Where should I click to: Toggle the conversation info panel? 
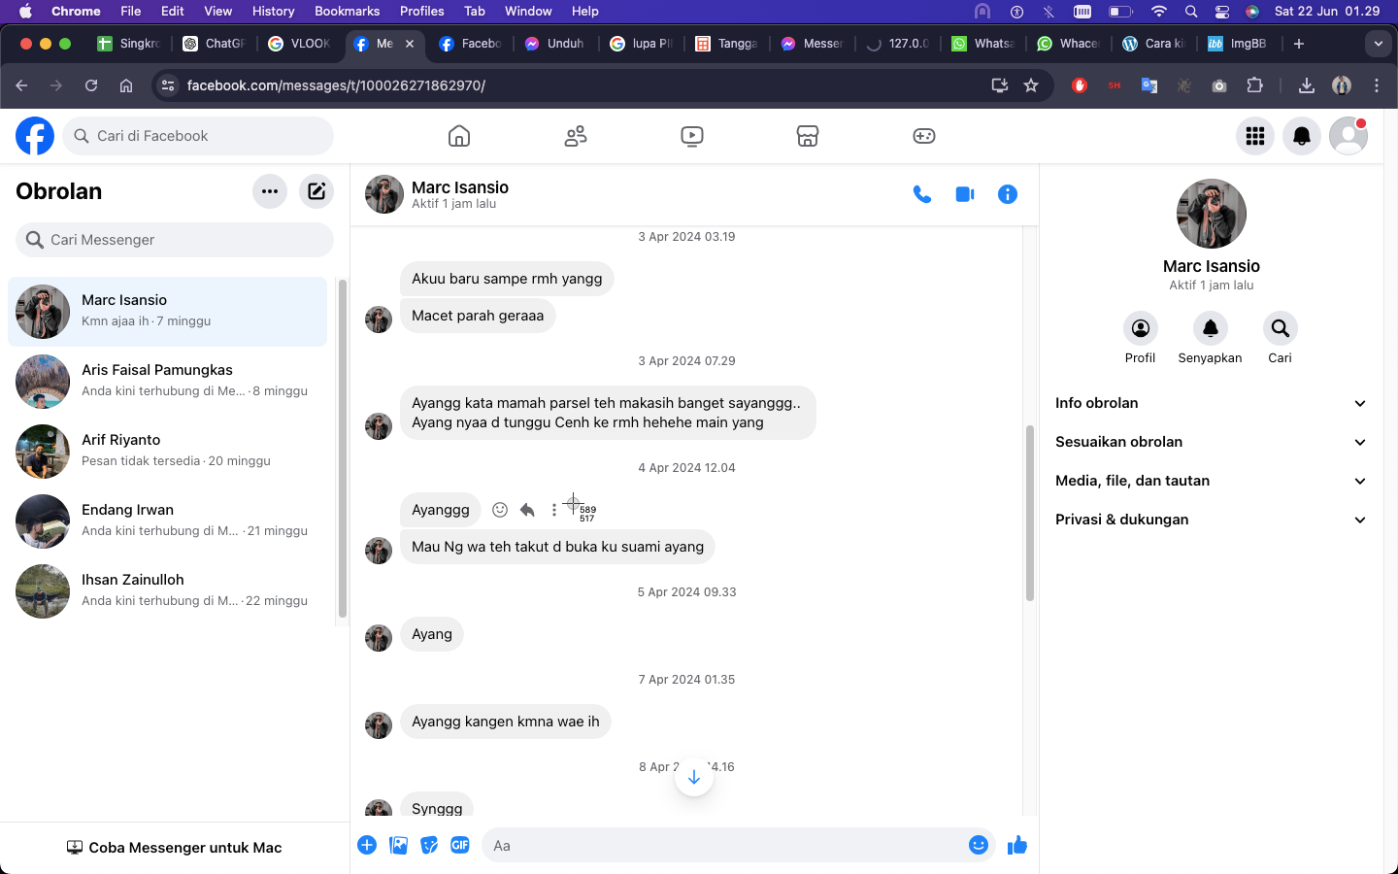[x=1007, y=194]
